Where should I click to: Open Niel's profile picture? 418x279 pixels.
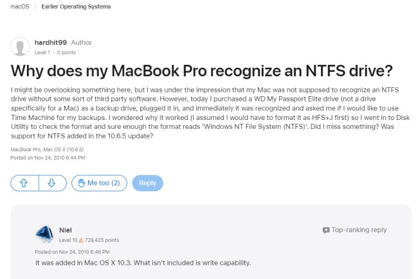[44, 235]
